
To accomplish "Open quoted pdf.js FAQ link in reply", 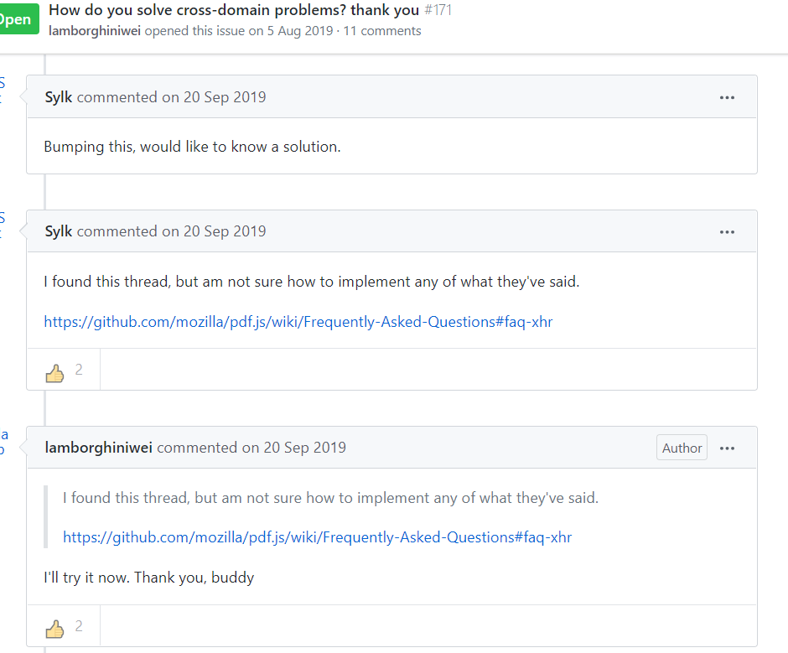I will point(317,537).
